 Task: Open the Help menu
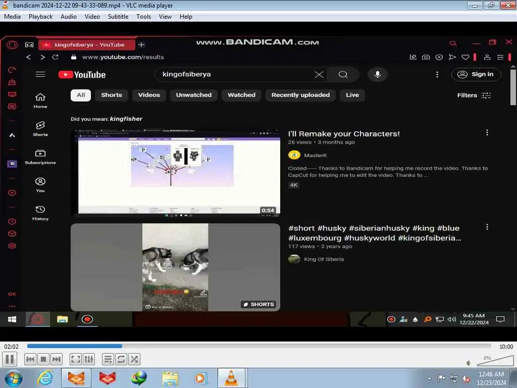[186, 17]
